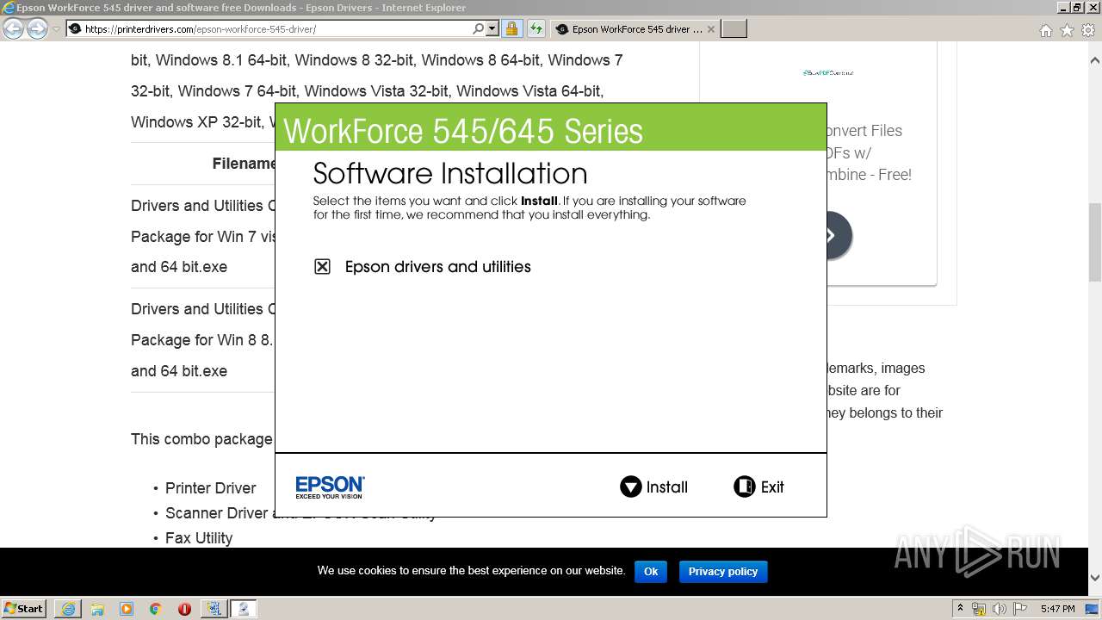Image resolution: width=1102 pixels, height=620 pixels.
Task: Open a new blank tab in Internet Explorer
Action: pyautogui.click(x=734, y=28)
